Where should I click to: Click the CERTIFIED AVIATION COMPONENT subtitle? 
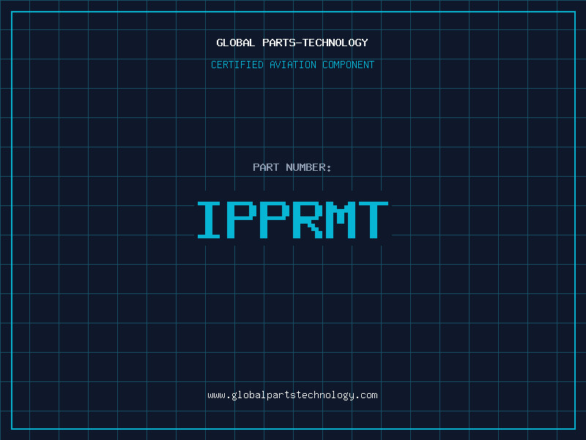pyautogui.click(x=292, y=65)
